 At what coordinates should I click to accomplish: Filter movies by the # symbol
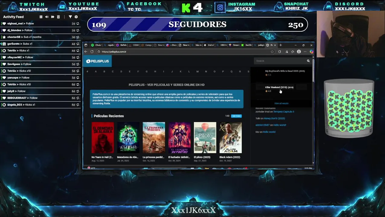[87, 71]
